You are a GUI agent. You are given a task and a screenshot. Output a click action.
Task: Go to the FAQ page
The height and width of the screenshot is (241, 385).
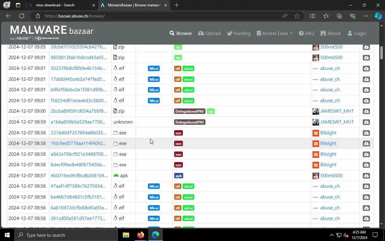click(306, 33)
